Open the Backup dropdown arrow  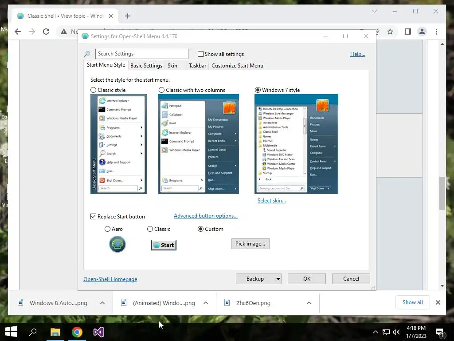pos(278,279)
